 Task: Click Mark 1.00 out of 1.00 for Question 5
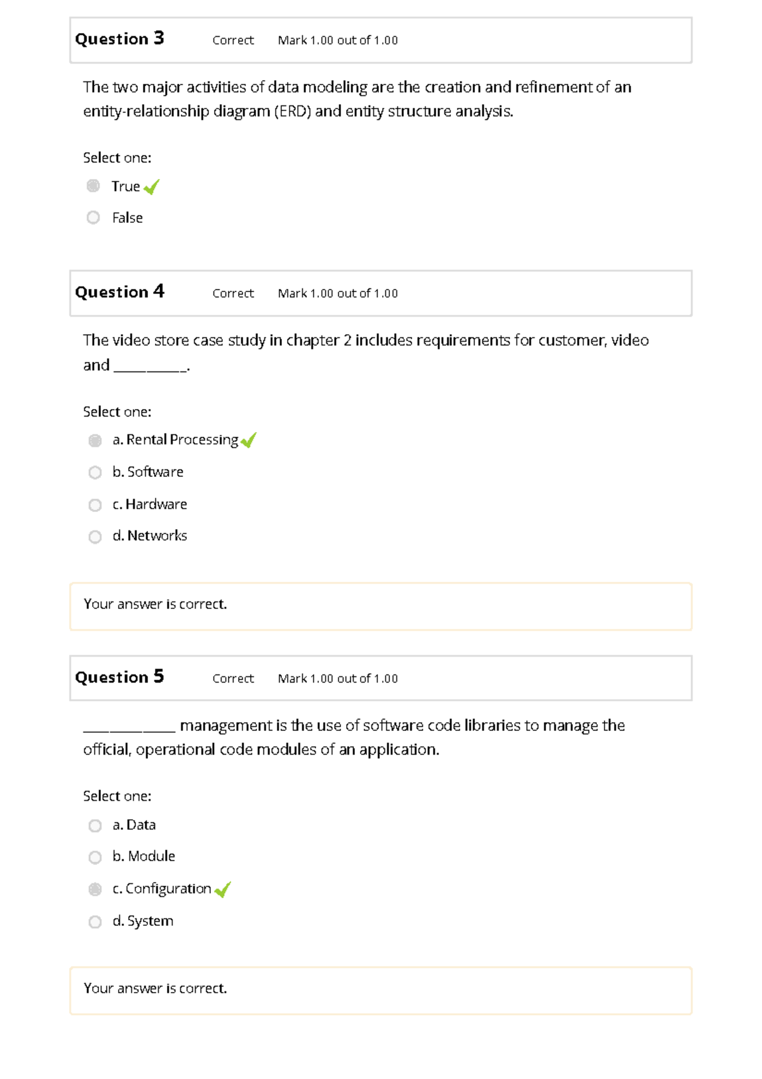coord(337,678)
